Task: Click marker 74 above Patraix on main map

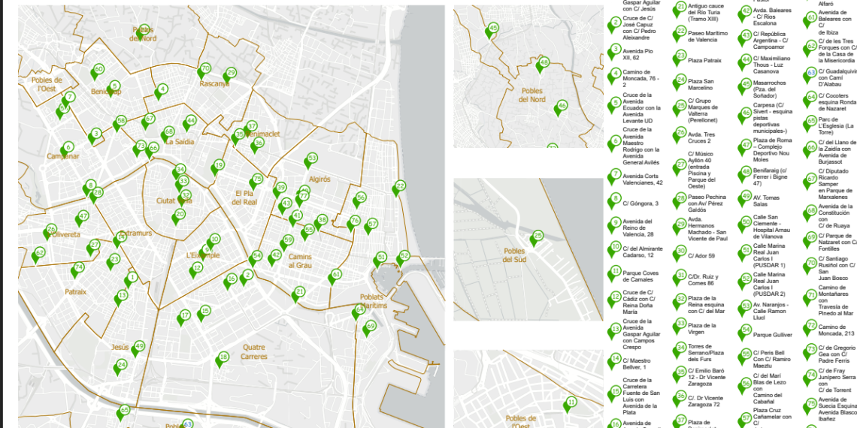Action: tap(77, 270)
